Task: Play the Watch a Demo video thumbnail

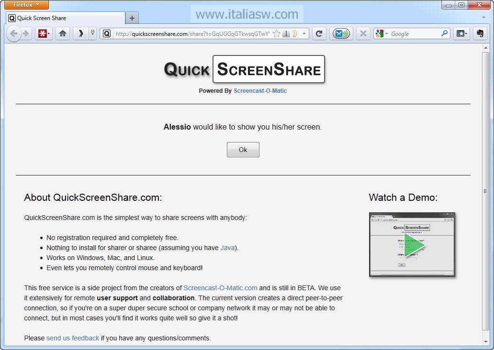Action: pyautogui.click(x=412, y=245)
